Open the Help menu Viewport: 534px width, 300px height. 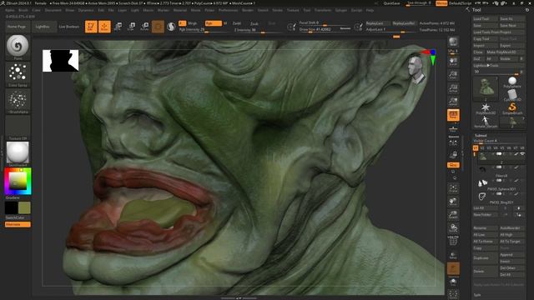pyautogui.click(x=370, y=10)
